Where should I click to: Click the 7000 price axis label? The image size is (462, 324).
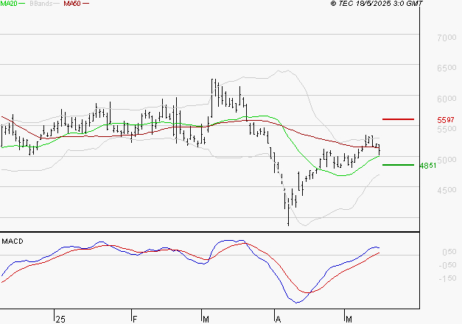447,38
